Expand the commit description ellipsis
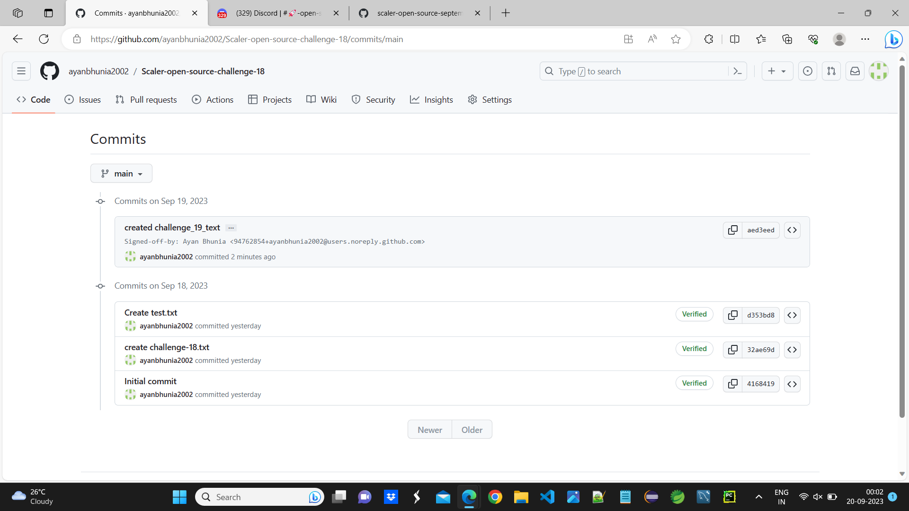This screenshot has width=909, height=511. pos(231,228)
